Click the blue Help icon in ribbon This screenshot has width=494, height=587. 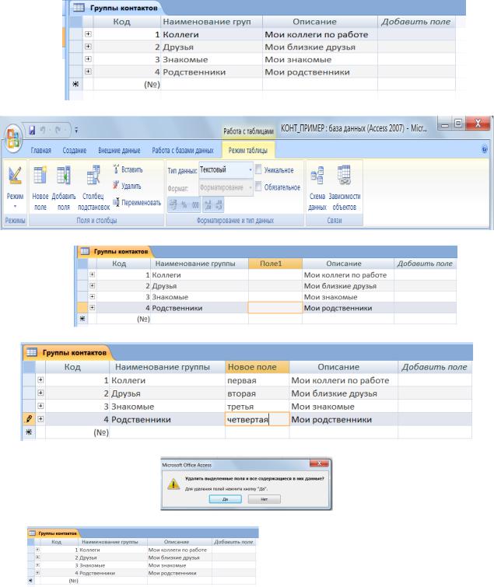click(484, 149)
